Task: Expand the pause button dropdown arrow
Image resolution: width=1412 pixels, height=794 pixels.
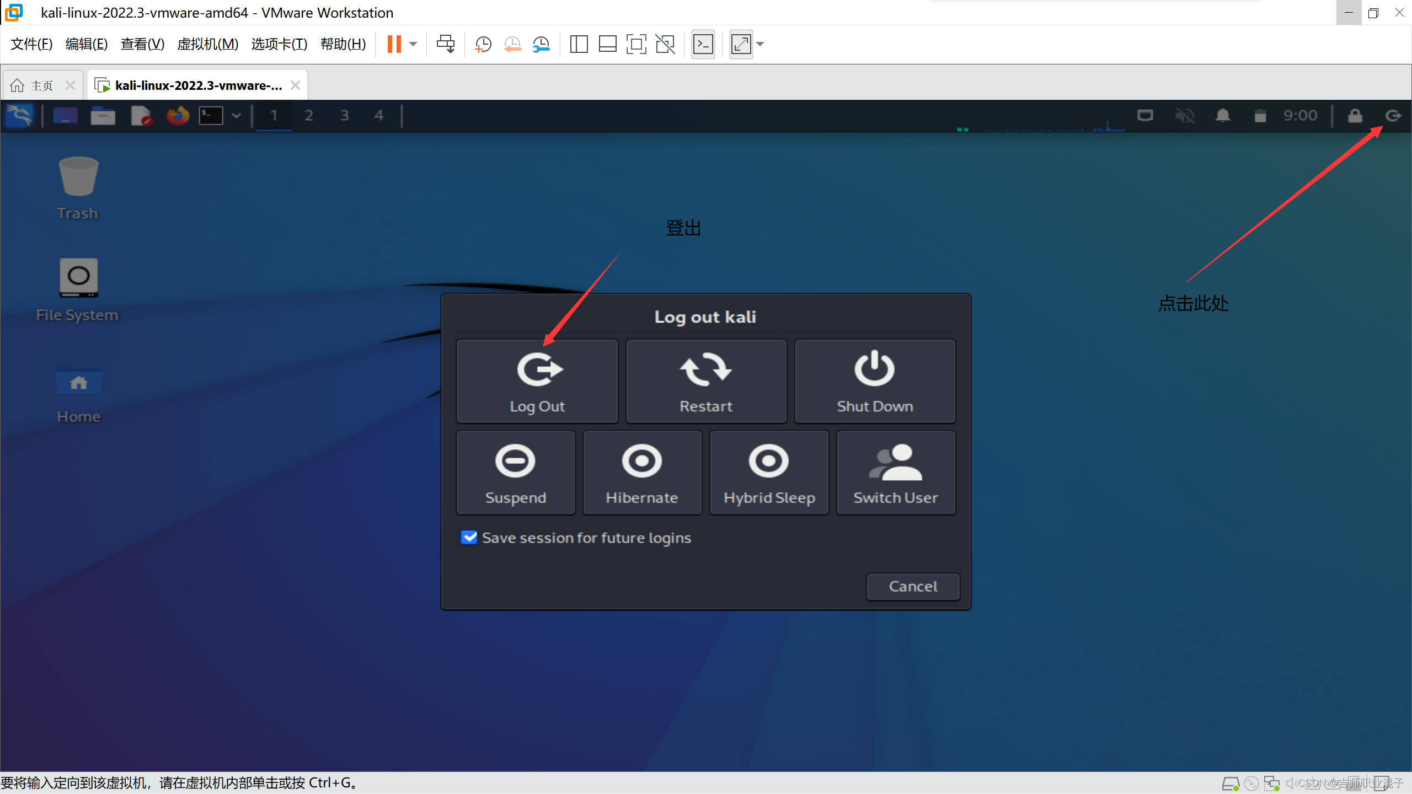Action: 413,44
